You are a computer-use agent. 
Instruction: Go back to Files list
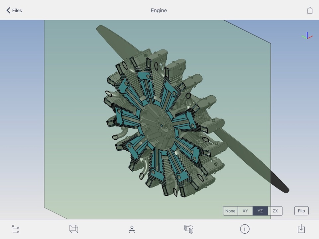tap(14, 10)
